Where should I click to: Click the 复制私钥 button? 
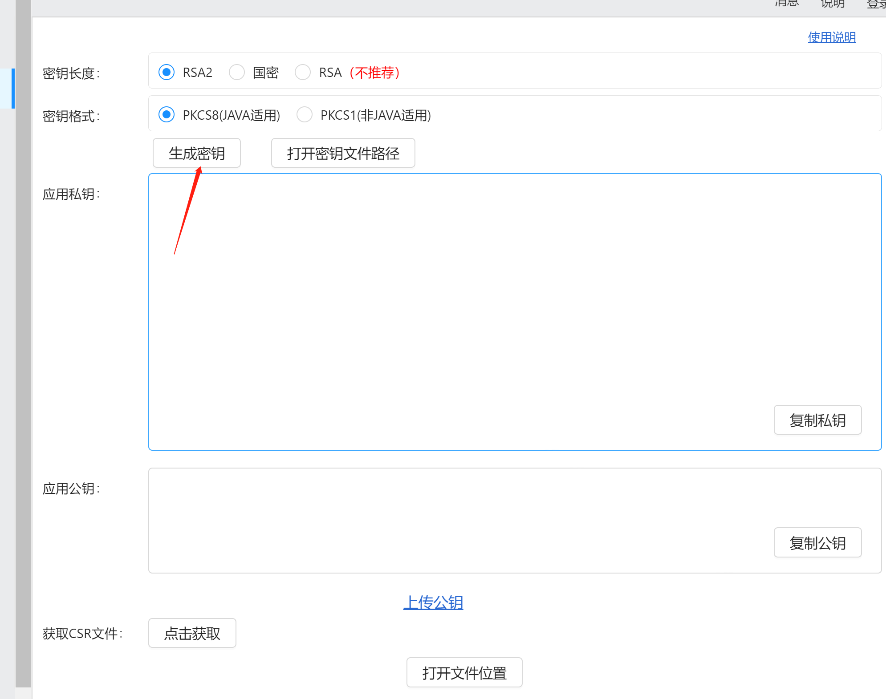tap(817, 420)
